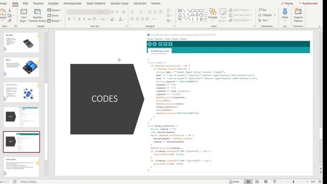Switch to Reading view icon
Screen dimensions: 327x184
point(266,182)
